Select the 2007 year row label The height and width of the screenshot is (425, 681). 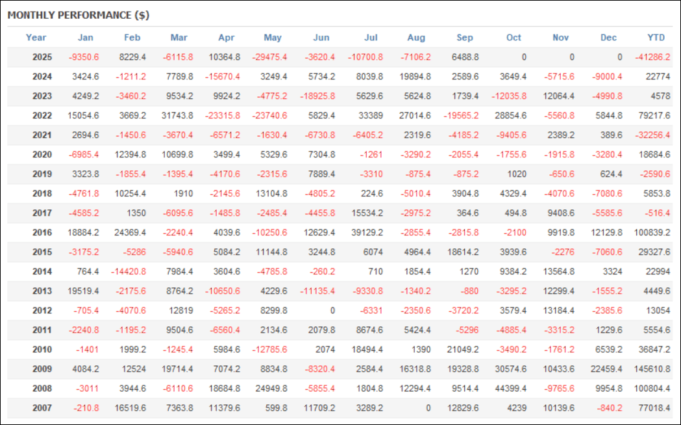42,408
